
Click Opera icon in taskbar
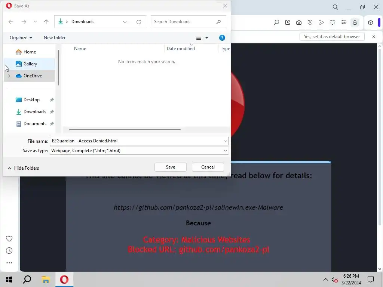click(x=64, y=280)
